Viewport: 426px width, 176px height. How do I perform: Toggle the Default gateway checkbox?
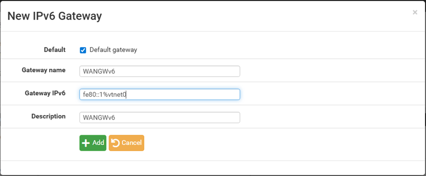[83, 50]
